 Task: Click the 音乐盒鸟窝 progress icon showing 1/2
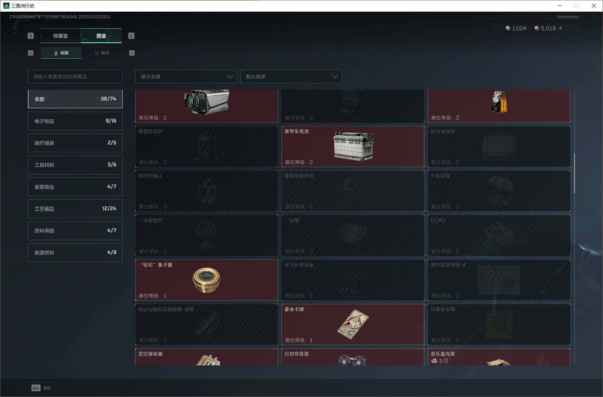(434, 361)
